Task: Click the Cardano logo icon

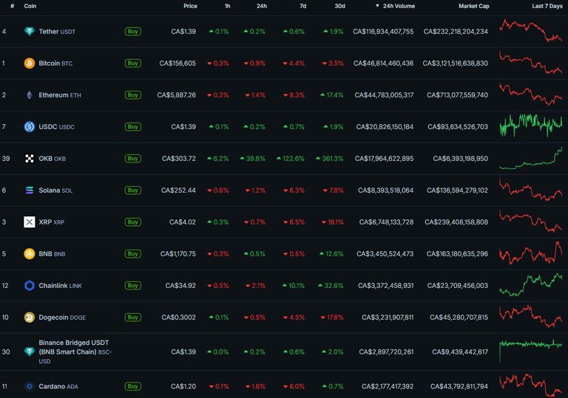Action: click(x=30, y=386)
